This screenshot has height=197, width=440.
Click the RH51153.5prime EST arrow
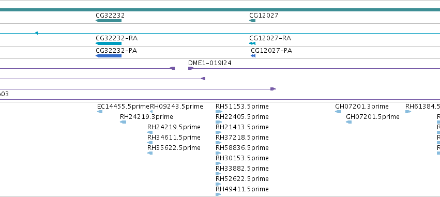coord(219,112)
